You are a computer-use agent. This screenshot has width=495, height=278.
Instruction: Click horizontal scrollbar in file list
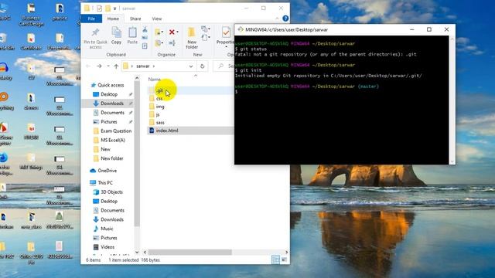point(190,253)
